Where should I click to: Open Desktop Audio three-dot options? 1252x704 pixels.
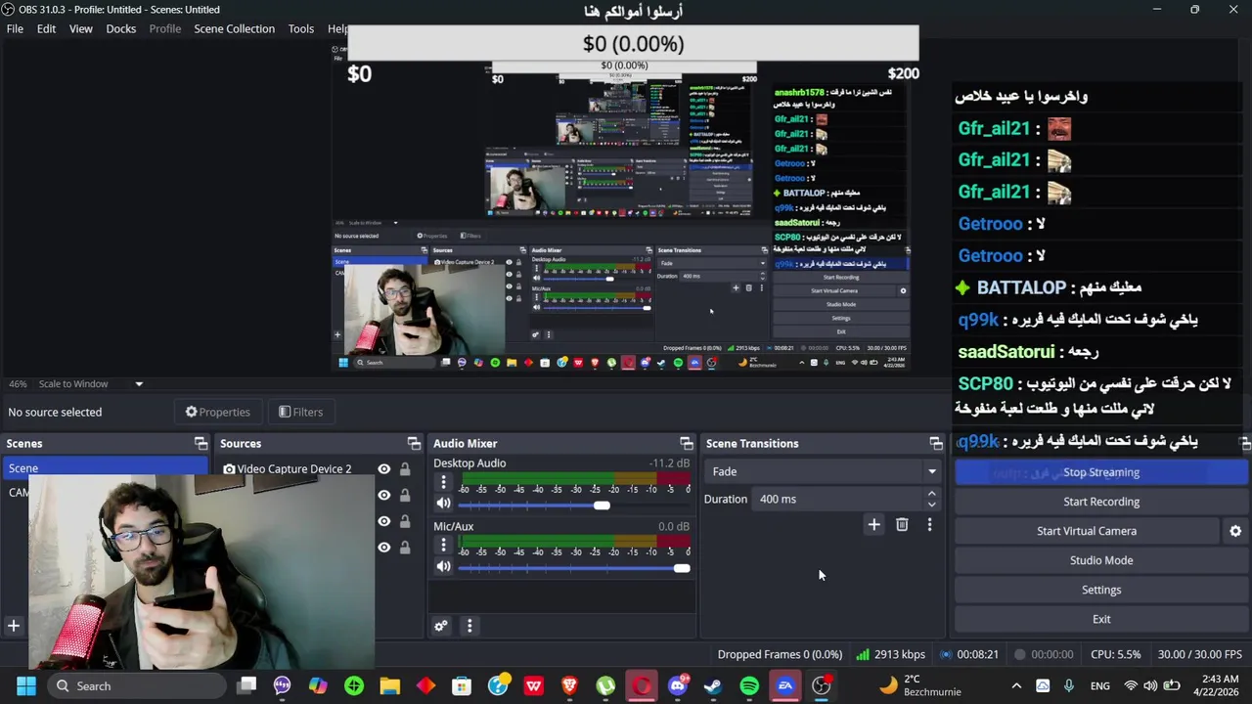(443, 482)
